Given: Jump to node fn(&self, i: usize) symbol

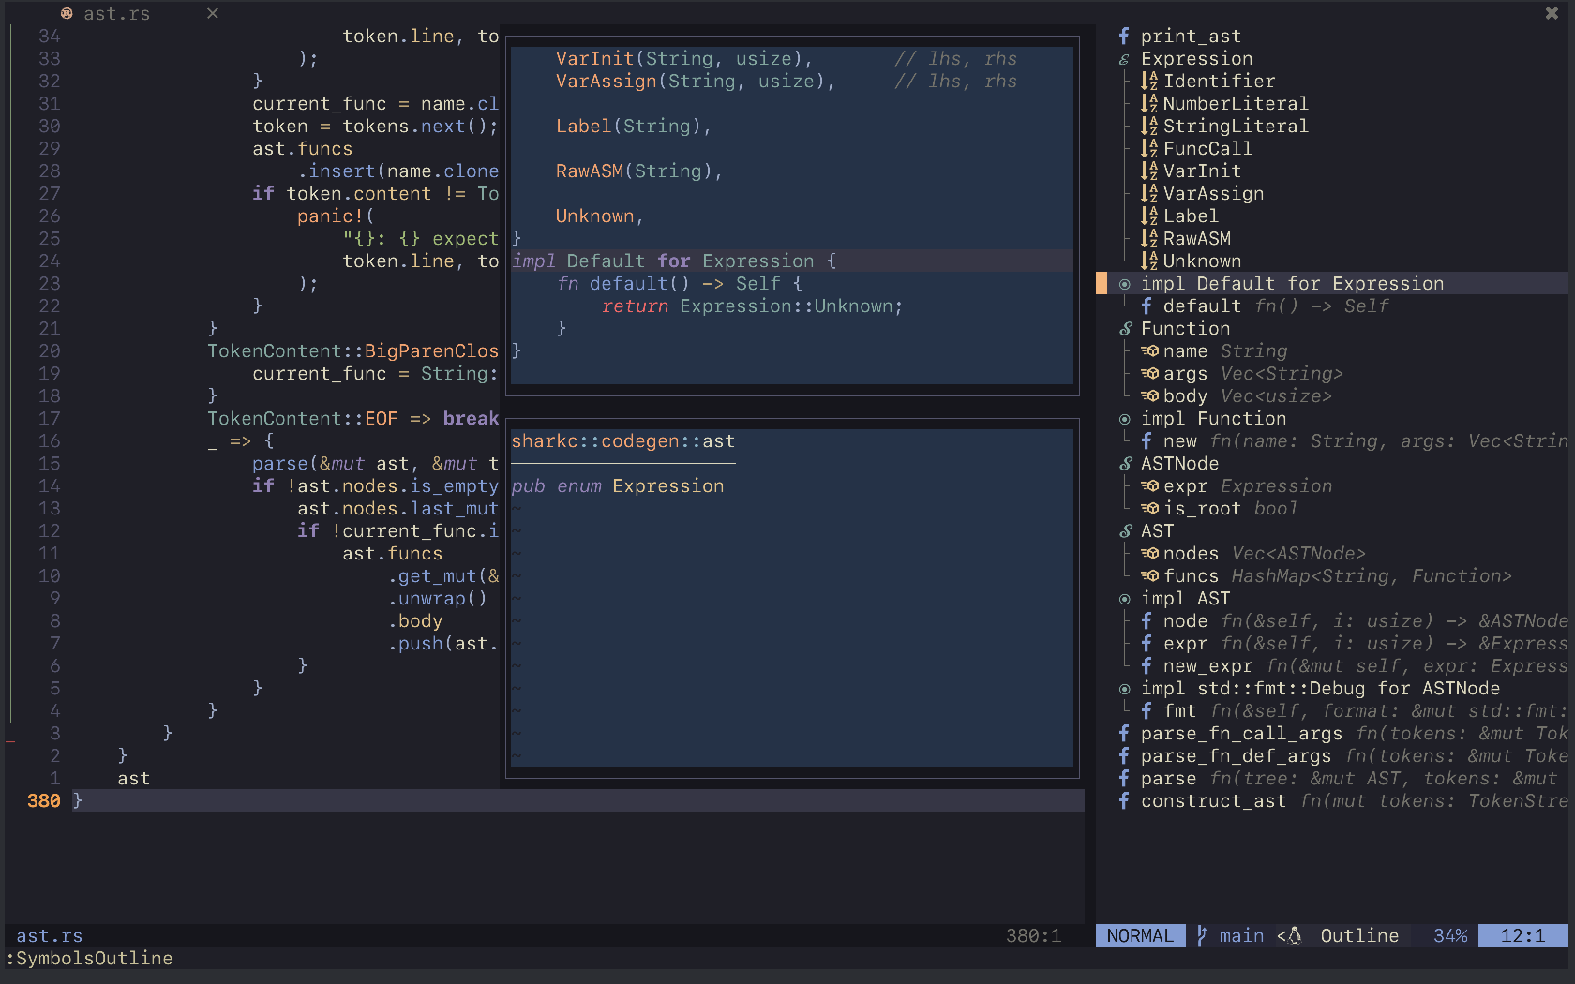Looking at the screenshot, I should click(1365, 620).
